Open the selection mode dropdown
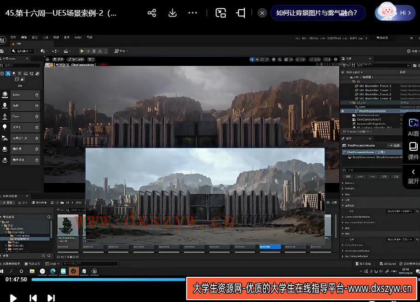This screenshot has height=302, width=420. click(22, 51)
